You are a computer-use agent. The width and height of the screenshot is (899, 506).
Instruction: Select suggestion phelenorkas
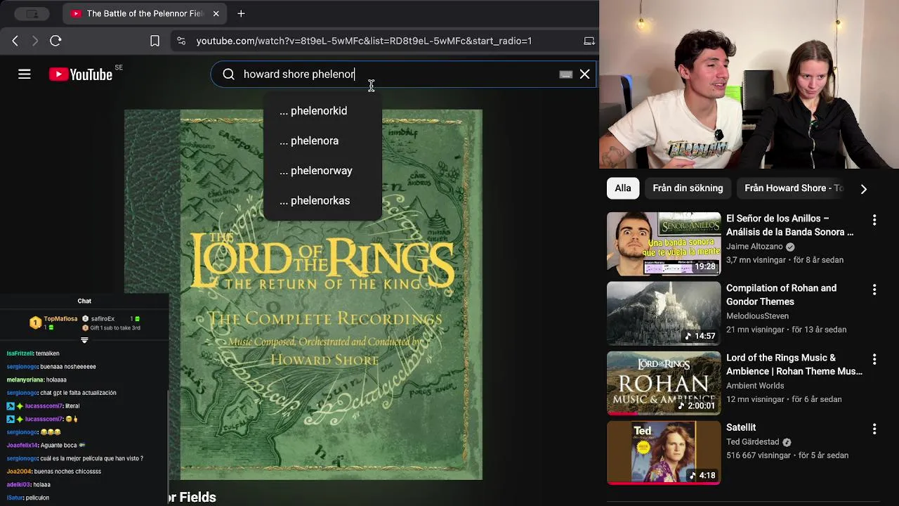322,200
